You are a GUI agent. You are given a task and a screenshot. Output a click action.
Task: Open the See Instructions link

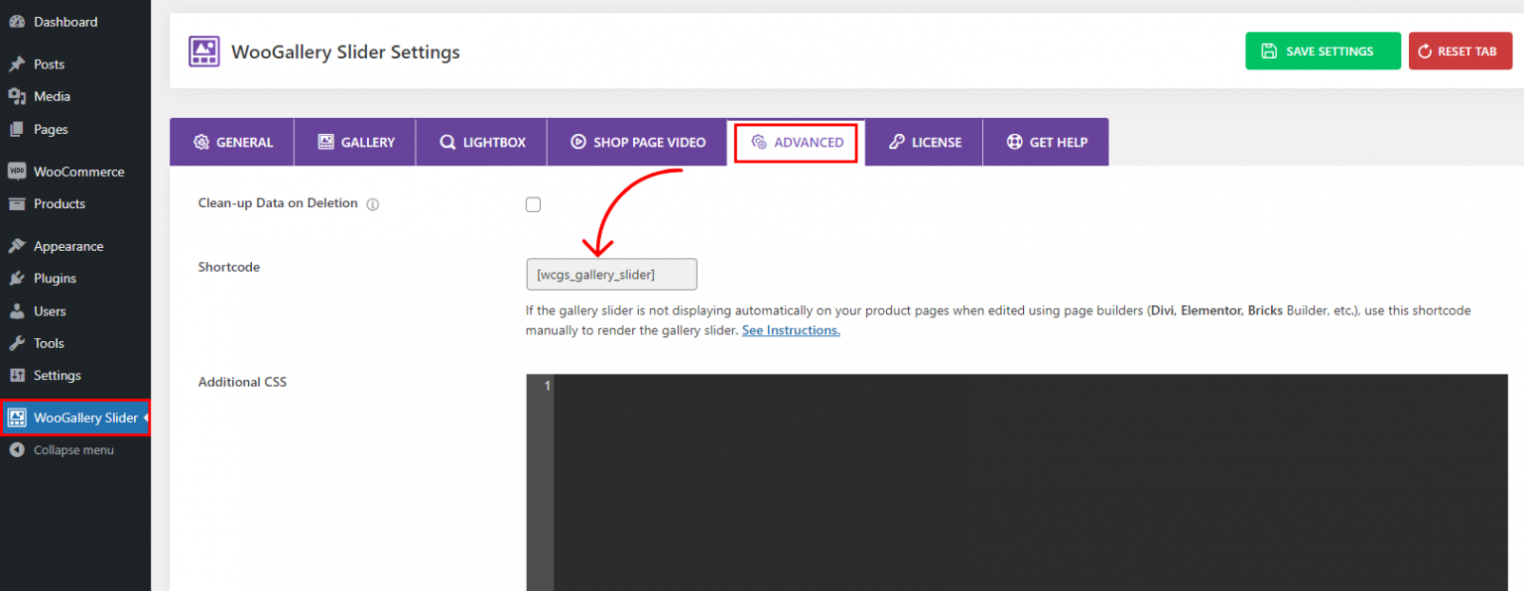tap(790, 329)
